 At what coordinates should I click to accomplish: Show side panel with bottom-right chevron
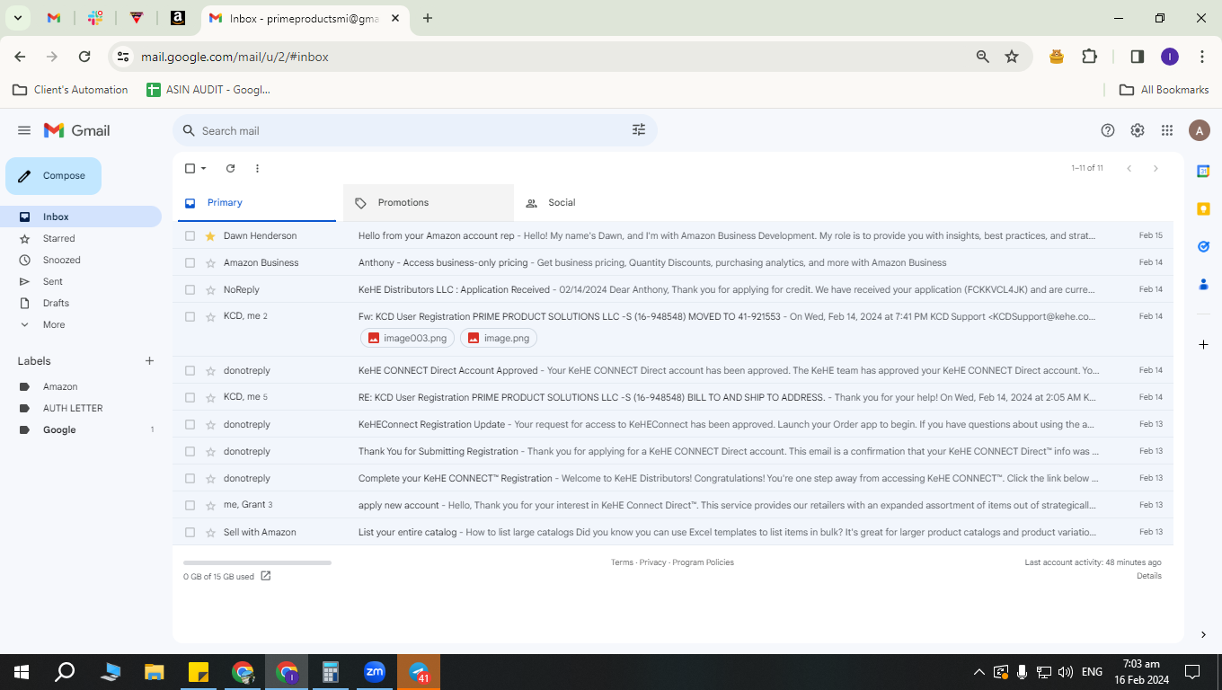pyautogui.click(x=1203, y=634)
